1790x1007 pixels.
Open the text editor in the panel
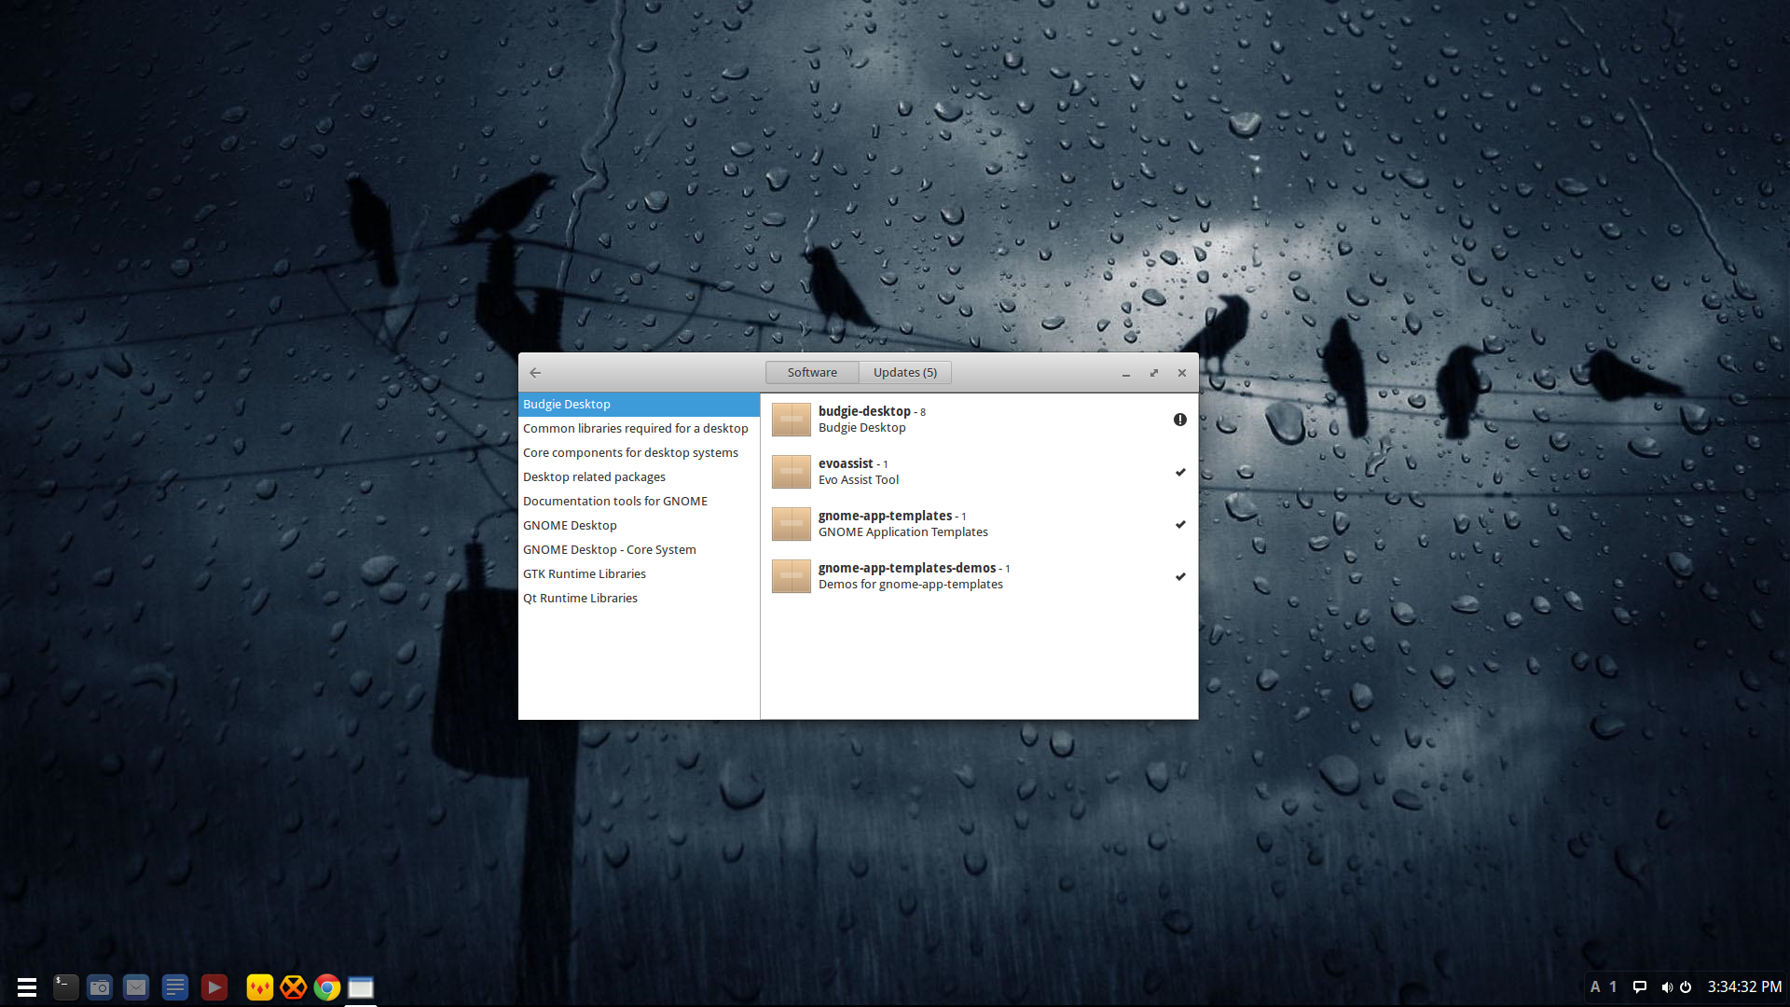pyautogui.click(x=175, y=987)
